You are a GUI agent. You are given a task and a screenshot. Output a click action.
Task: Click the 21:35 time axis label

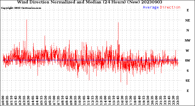[x=161, y=100]
